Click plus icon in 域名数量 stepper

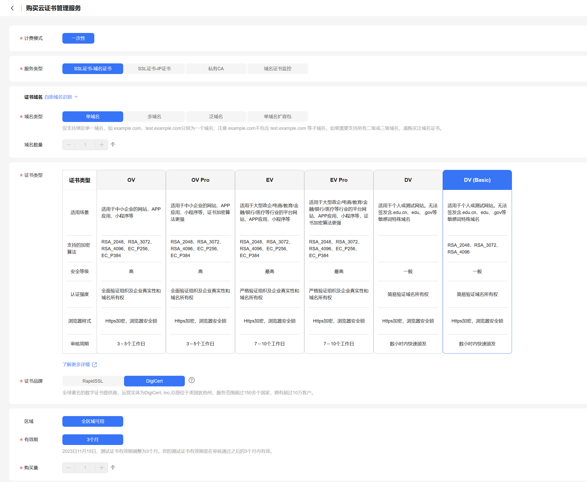tap(102, 145)
